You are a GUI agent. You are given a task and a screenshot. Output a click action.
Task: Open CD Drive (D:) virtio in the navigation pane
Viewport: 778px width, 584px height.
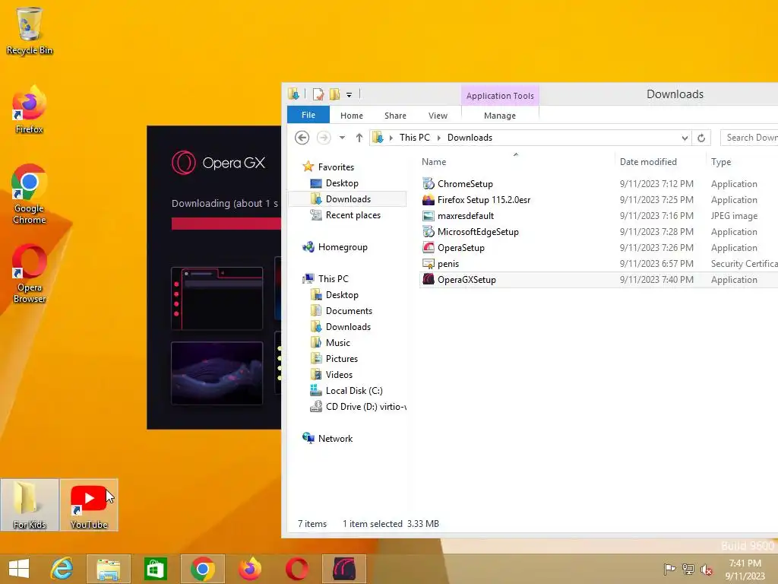[359, 406]
